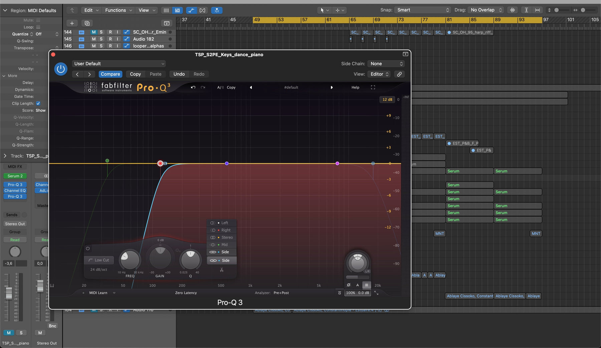Open the catch playhead button in toolbar
The width and height of the screenshot is (601, 348).
coord(217,10)
